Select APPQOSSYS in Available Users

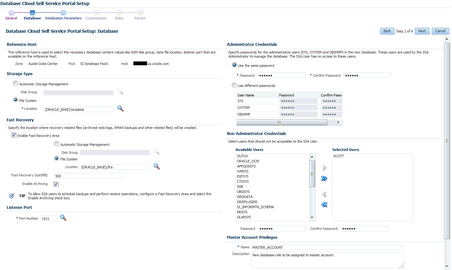tap(246, 166)
